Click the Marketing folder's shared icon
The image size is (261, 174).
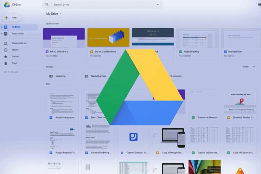(x=51, y=76)
